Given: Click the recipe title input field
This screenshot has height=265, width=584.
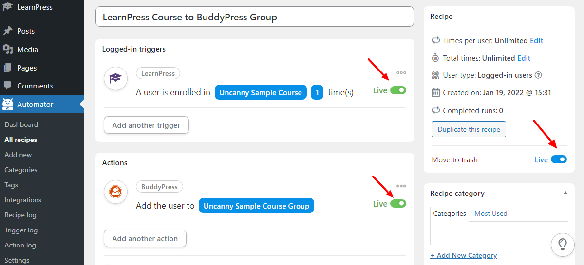Looking at the screenshot, I should point(254,17).
